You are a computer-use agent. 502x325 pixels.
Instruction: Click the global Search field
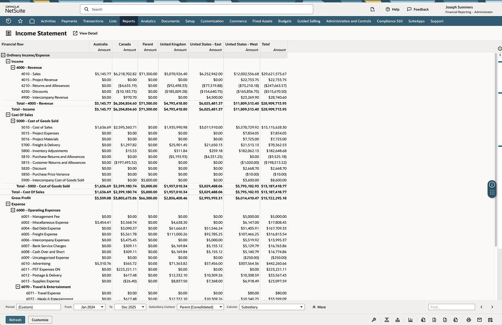click(x=197, y=9)
